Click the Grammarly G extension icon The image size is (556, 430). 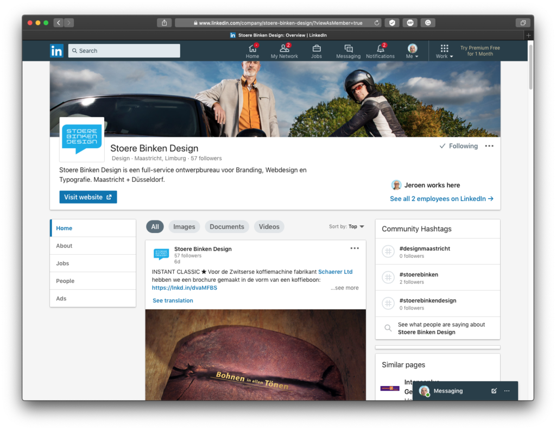(x=428, y=23)
